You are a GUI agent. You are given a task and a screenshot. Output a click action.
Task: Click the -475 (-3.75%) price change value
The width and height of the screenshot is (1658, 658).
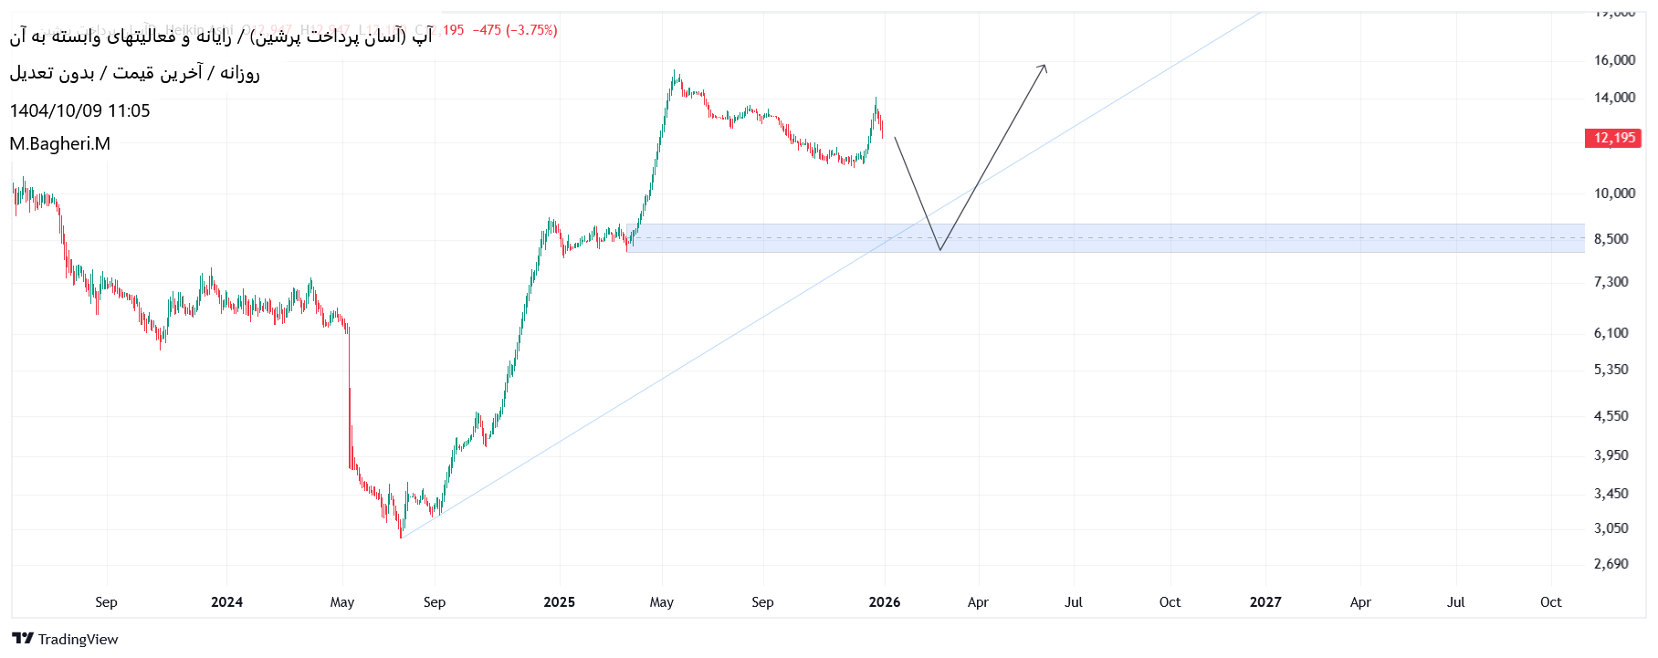pyautogui.click(x=515, y=30)
